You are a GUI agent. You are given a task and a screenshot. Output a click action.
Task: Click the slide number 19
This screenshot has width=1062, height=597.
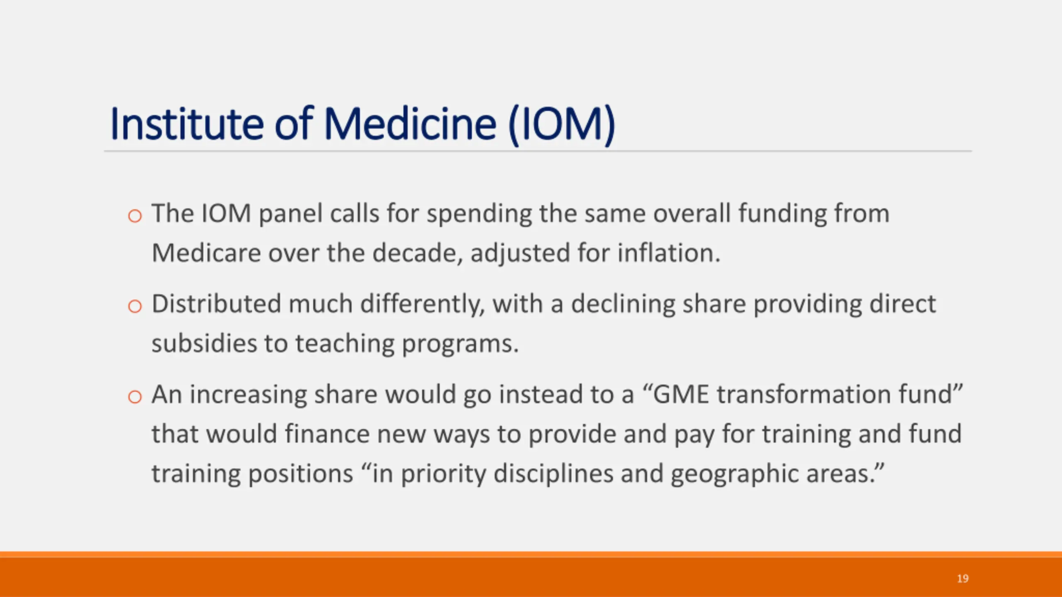pos(962,578)
